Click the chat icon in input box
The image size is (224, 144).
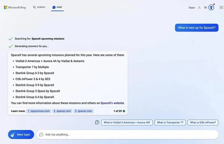[x=41, y=134]
